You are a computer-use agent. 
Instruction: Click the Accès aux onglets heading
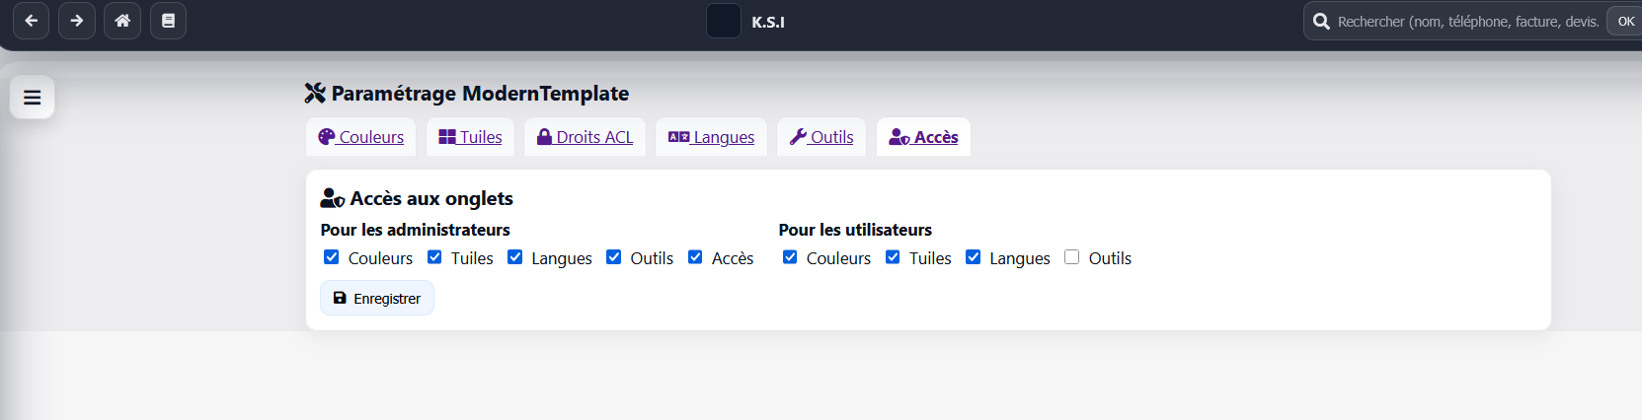(x=417, y=198)
